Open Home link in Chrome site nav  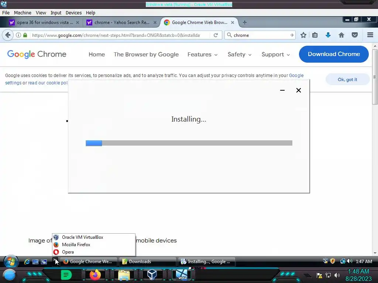(97, 55)
